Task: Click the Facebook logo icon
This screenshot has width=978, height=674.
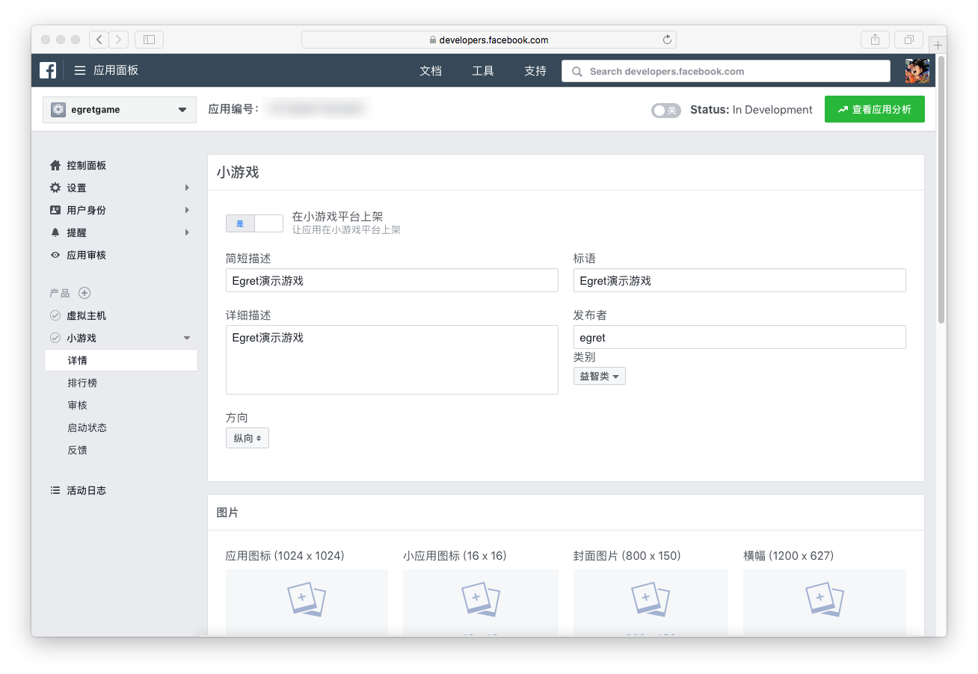Action: 48,71
